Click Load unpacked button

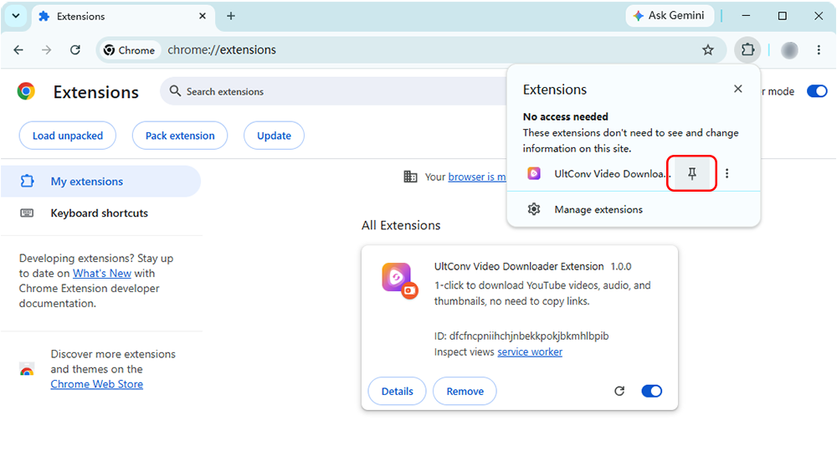coord(68,136)
